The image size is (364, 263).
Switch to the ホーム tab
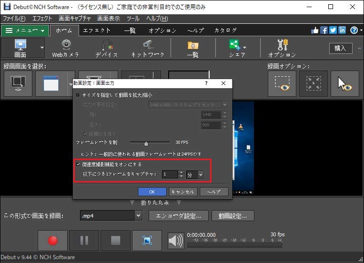64,30
